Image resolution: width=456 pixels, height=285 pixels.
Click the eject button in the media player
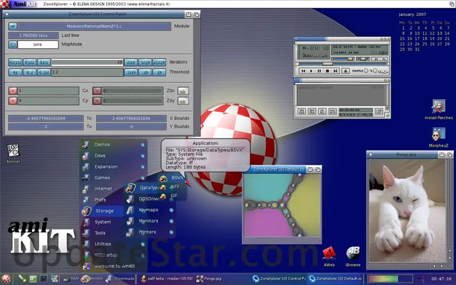346,71
